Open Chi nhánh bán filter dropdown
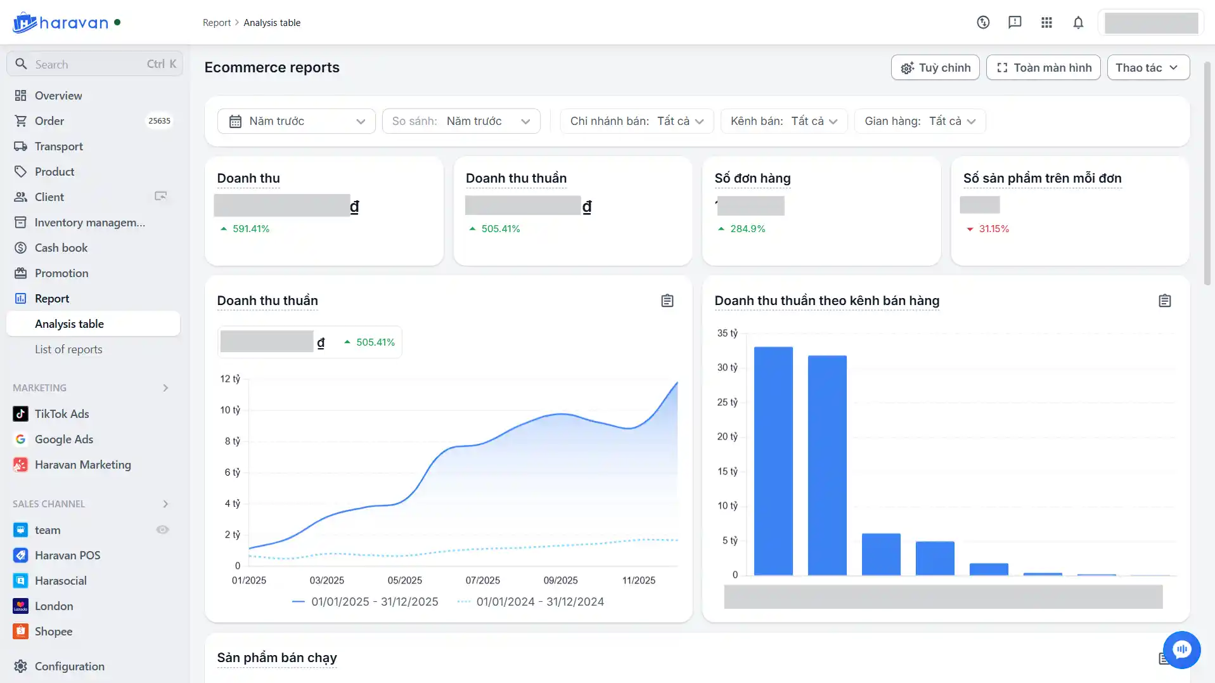This screenshot has width=1215, height=683. coord(637,121)
